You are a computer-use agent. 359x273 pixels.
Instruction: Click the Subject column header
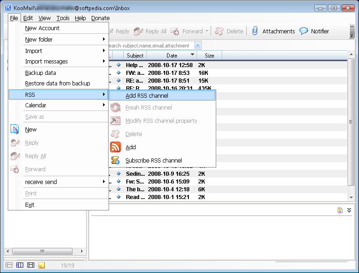click(x=135, y=56)
